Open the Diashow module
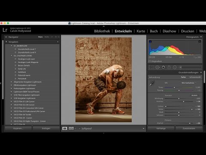 [x=170, y=31]
